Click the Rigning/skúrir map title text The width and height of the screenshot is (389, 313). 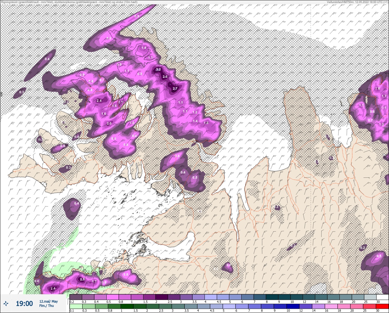[69, 2]
